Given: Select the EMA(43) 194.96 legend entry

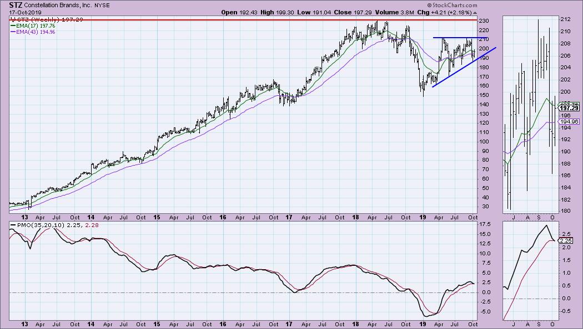Looking at the screenshot, I should click(x=33, y=32).
